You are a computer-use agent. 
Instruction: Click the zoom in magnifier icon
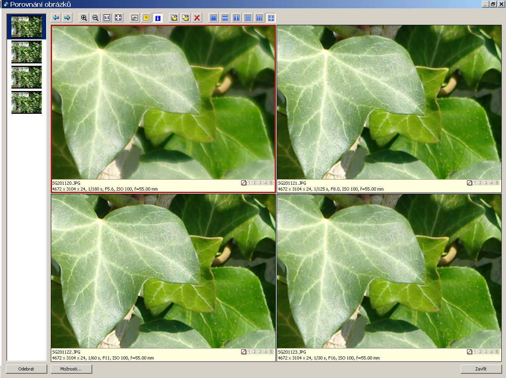point(84,18)
